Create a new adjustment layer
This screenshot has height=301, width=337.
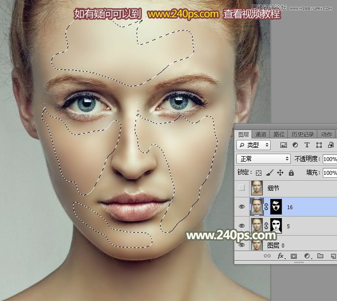307,256
